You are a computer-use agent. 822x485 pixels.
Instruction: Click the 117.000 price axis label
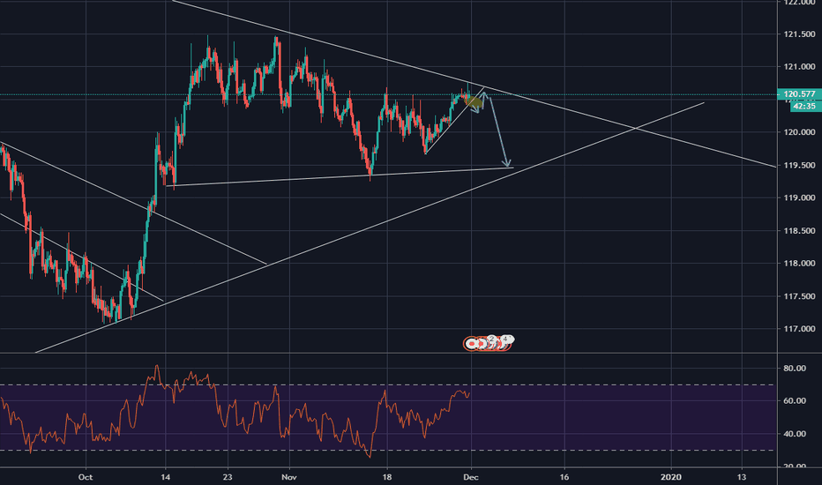pos(799,329)
